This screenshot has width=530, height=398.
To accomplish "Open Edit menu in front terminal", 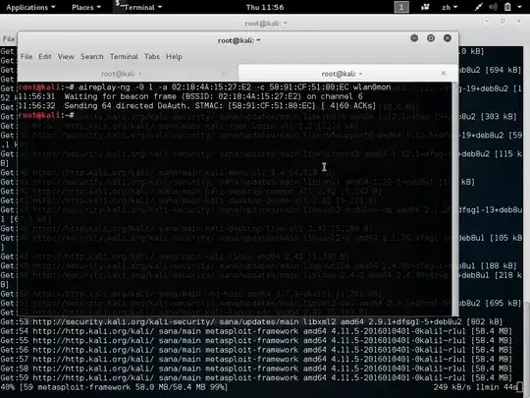I will pos(44,57).
